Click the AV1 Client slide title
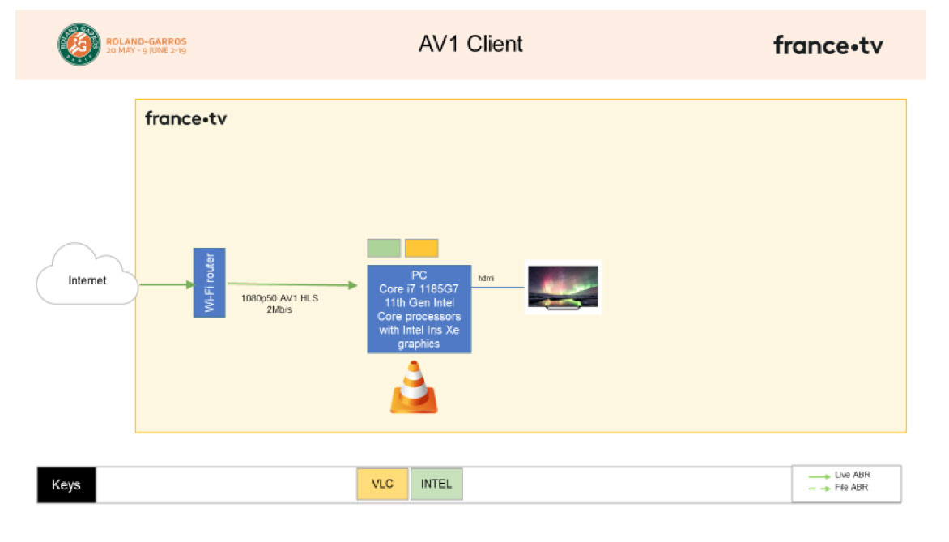The height and width of the screenshot is (542, 949). point(470,44)
